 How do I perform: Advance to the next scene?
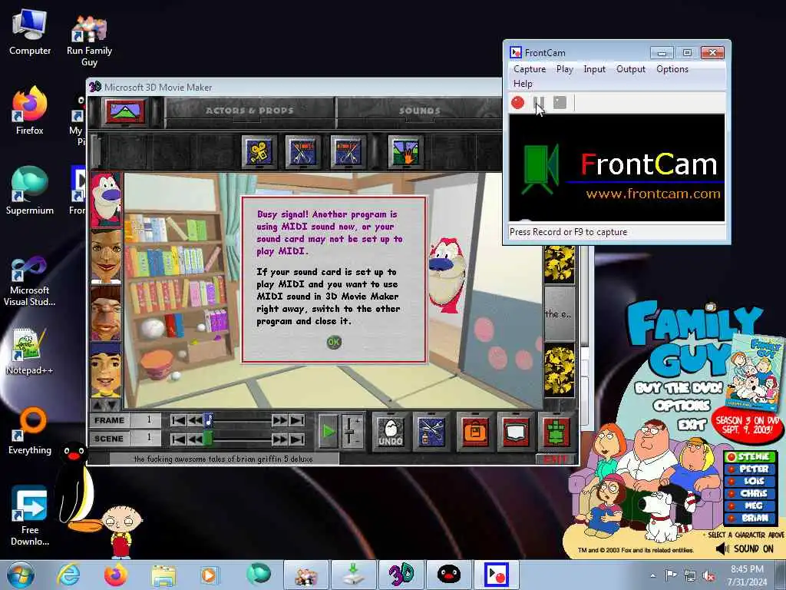tap(279, 439)
